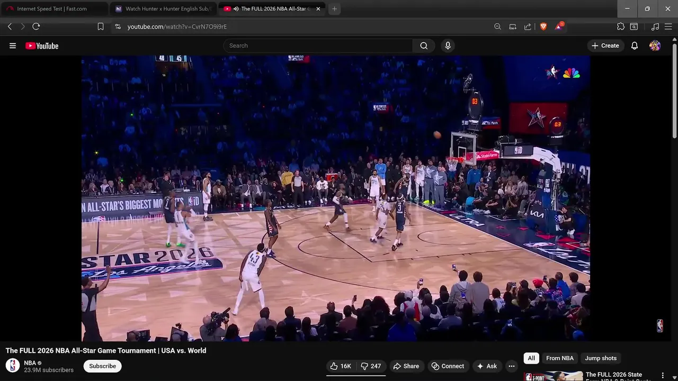Select the Jump shots filter chip

coord(601,358)
